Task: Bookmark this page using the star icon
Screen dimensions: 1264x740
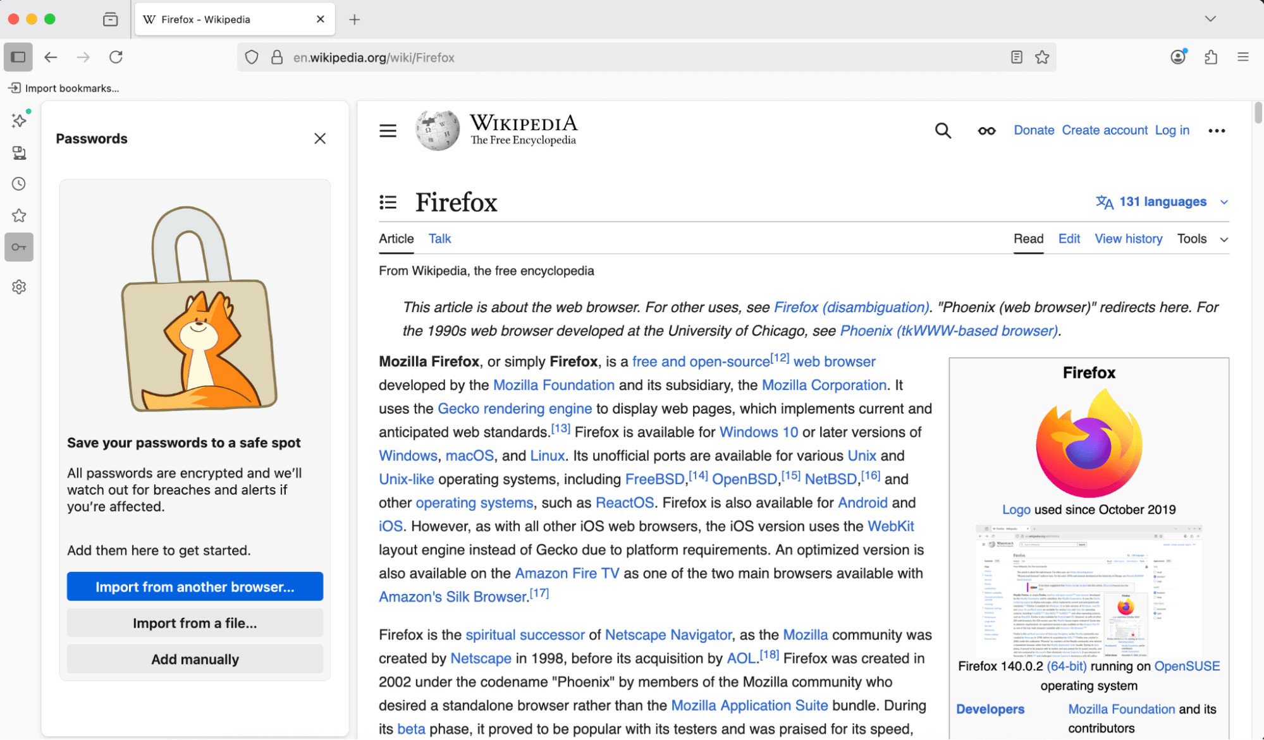Action: click(x=1042, y=57)
